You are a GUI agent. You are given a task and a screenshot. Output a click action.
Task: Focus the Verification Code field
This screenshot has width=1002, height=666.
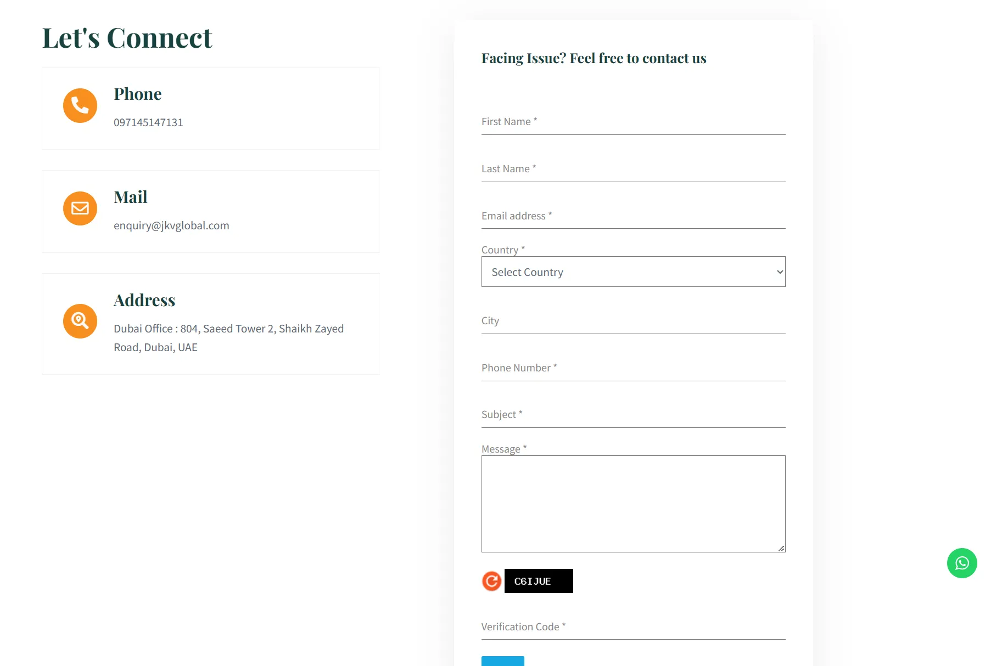tap(633, 627)
